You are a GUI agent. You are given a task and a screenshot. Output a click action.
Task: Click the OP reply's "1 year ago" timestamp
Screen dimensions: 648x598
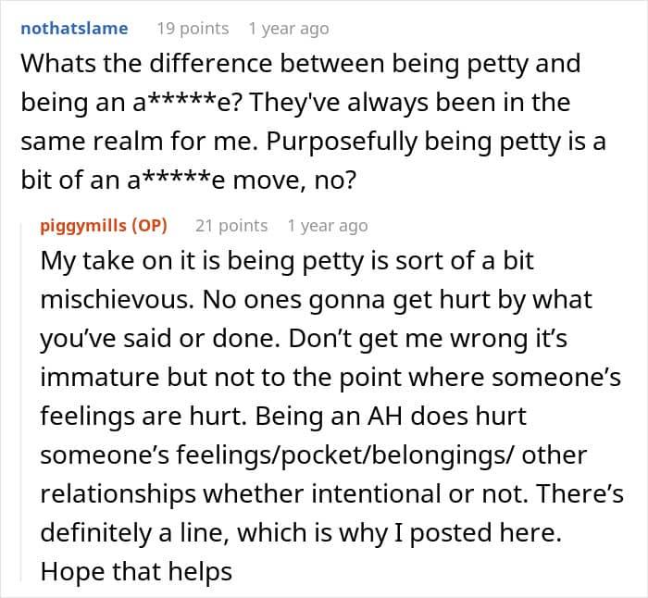coord(327,226)
